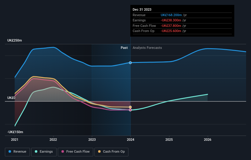The width and height of the screenshot is (251, 160).
Task: Click the Past section label
Action: click(124, 48)
